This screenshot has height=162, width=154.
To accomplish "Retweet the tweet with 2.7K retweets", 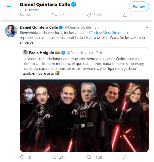I will point(54,157).
